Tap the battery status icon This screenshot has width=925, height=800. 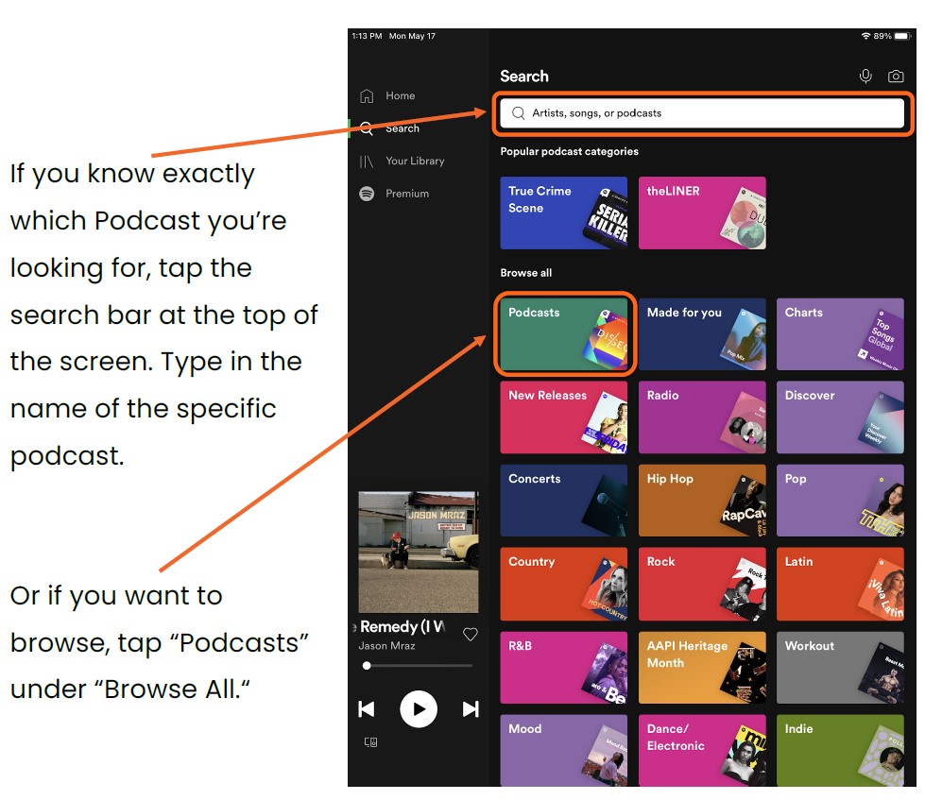tap(902, 36)
